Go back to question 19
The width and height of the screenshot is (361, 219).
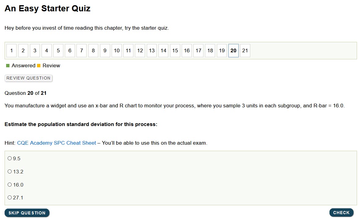(x=222, y=51)
